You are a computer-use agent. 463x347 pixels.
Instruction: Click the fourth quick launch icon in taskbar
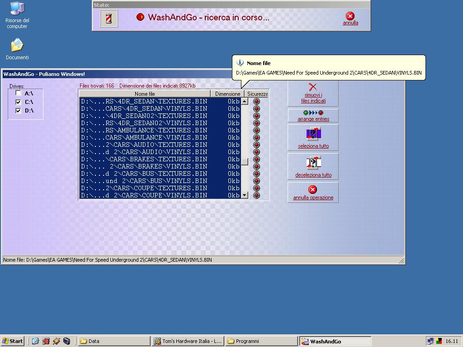pos(67,341)
